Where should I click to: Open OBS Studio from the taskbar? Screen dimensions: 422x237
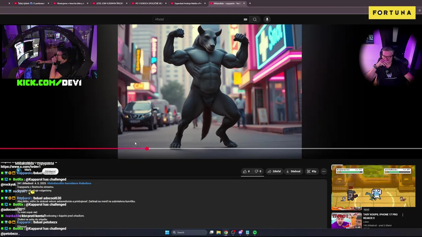(x=233, y=232)
